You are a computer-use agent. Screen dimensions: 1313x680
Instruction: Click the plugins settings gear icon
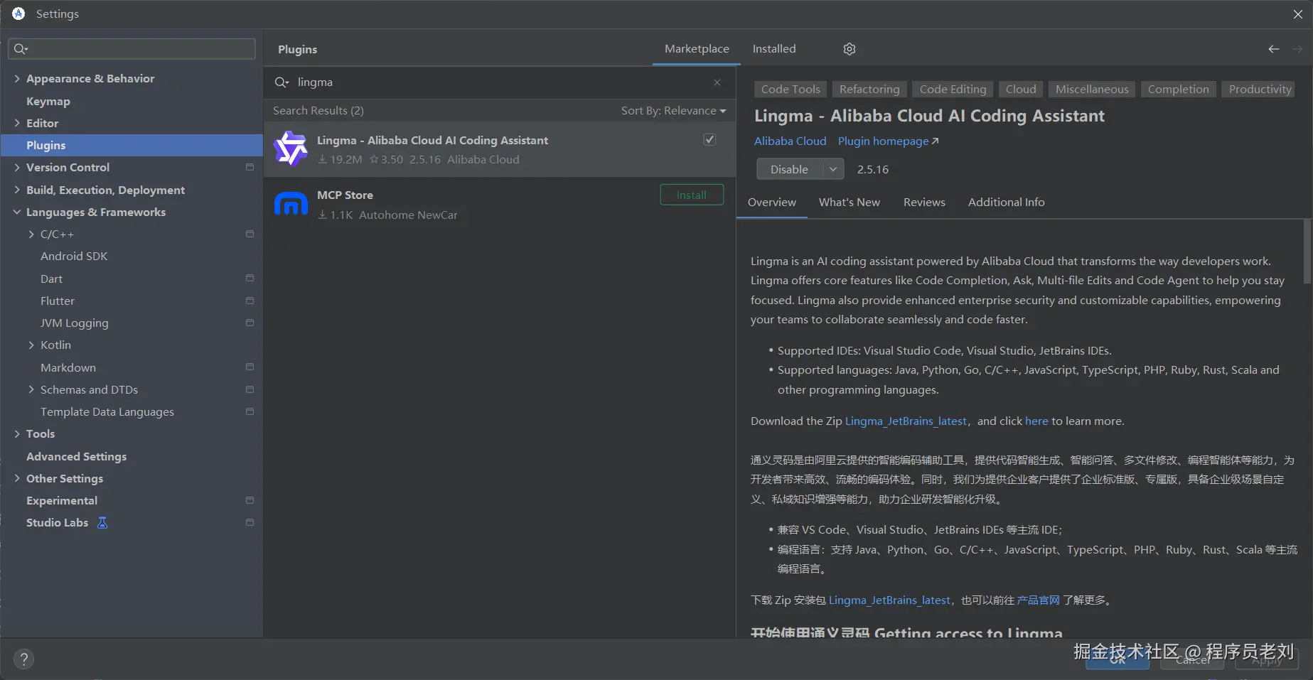click(850, 49)
